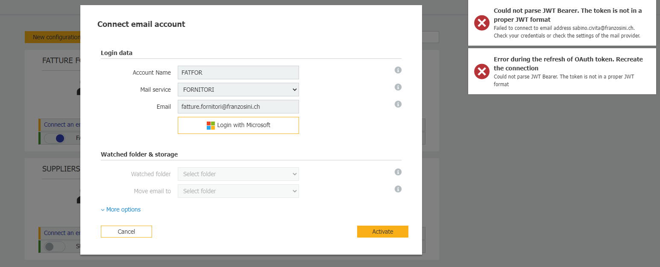The image size is (660, 267).
Task: Click info icon beside Email field
Action: (x=398, y=104)
